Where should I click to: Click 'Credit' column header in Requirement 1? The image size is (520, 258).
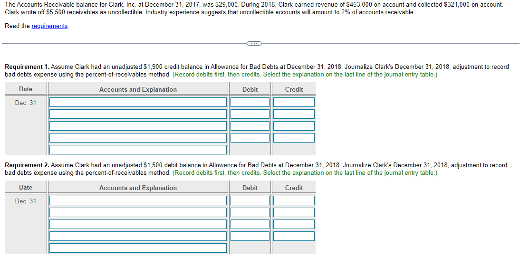[x=294, y=89]
